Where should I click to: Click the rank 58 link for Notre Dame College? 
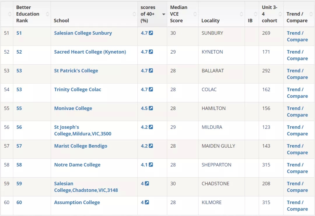click(19, 165)
